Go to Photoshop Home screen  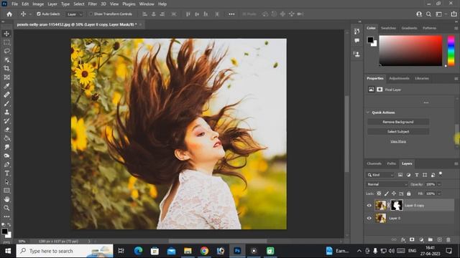click(9, 14)
